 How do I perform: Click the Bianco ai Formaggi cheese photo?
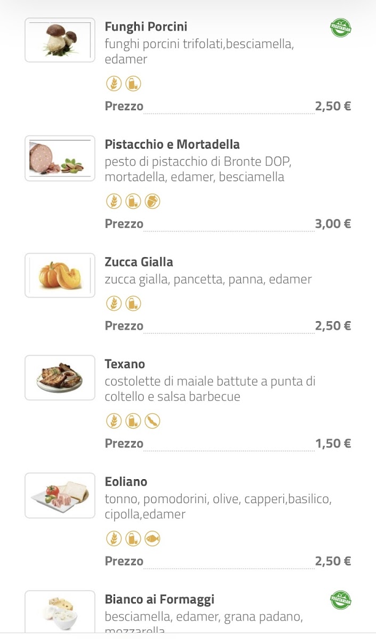[59, 611]
